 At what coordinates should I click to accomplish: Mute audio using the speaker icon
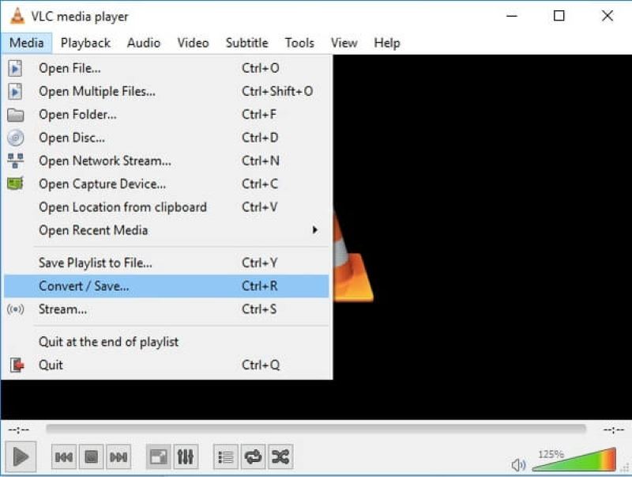[x=519, y=465]
